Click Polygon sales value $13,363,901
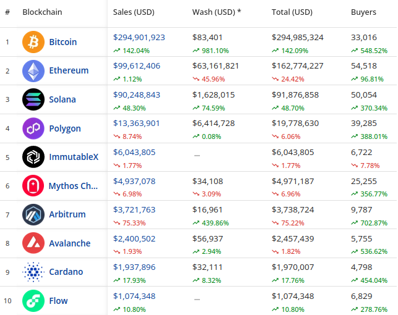398x315 pixels. [x=137, y=124]
